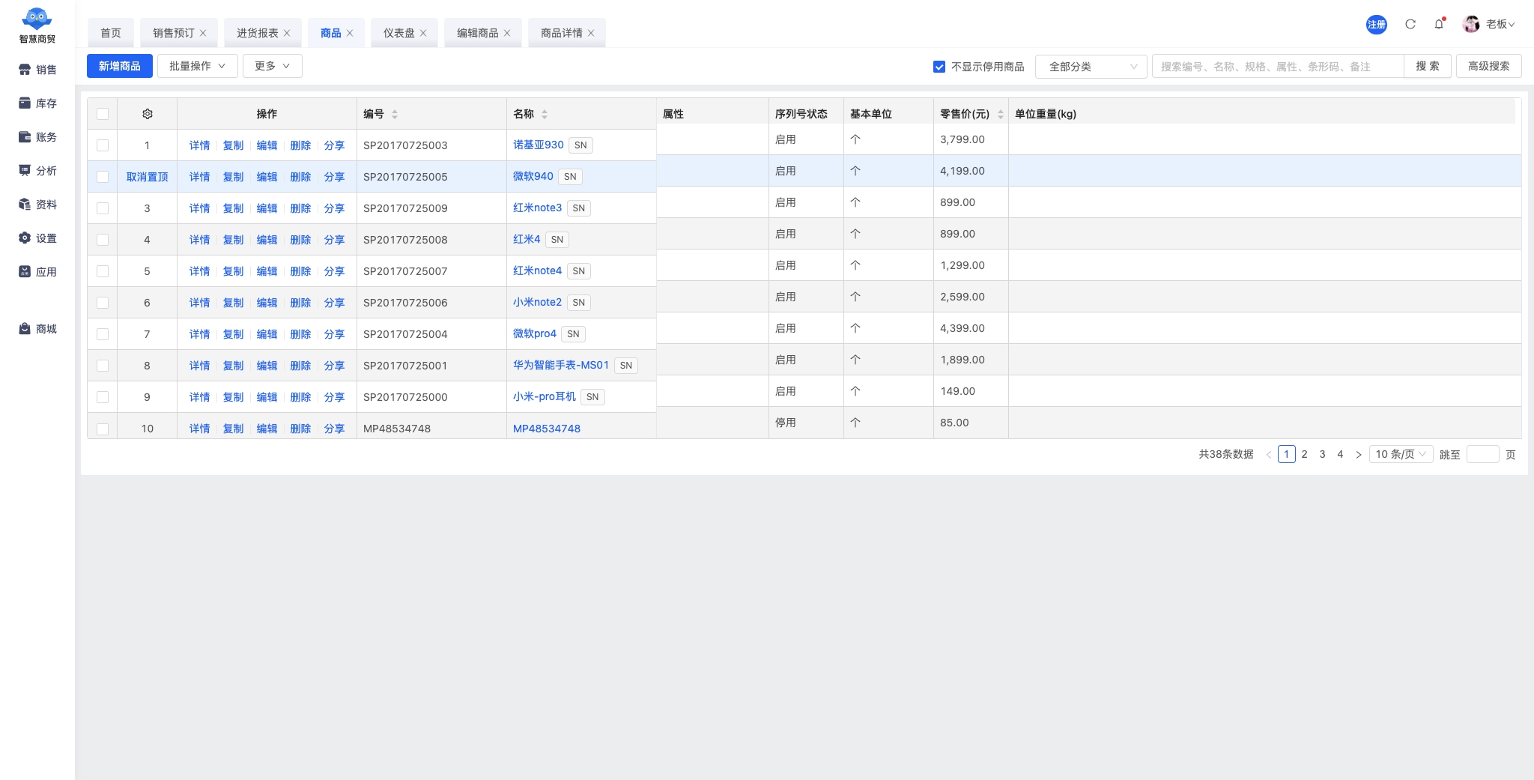Check the row for 小米note2

coord(103,303)
